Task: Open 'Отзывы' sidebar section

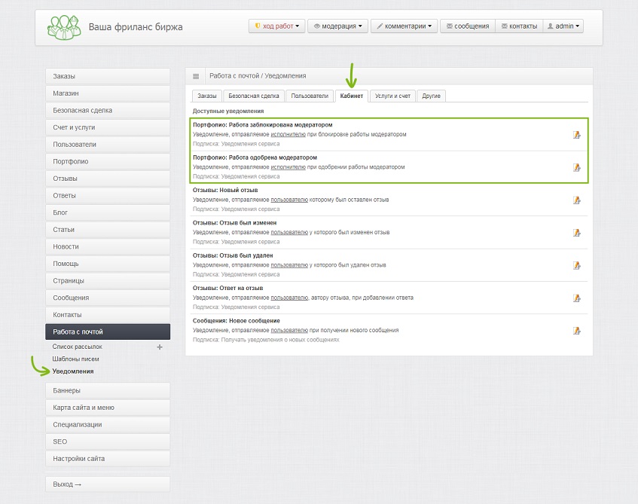Action: (x=108, y=179)
